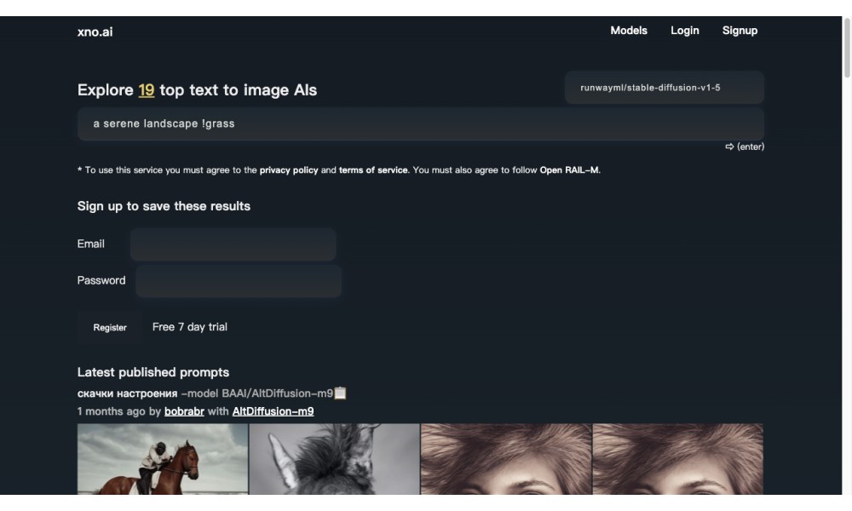Submit the prompt with the enter arrow
Viewport: 852px width, 511px height.
(x=745, y=146)
